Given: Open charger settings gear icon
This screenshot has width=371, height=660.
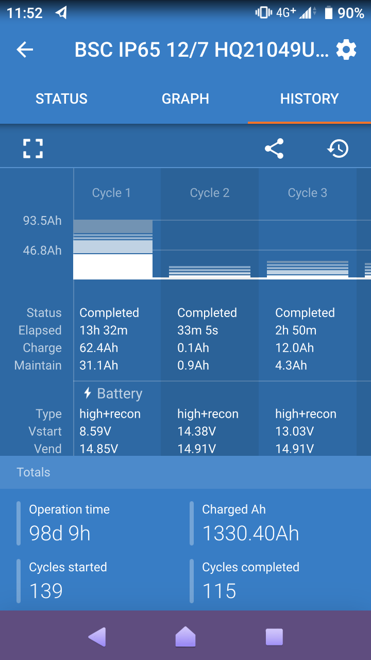Looking at the screenshot, I should click(x=346, y=49).
